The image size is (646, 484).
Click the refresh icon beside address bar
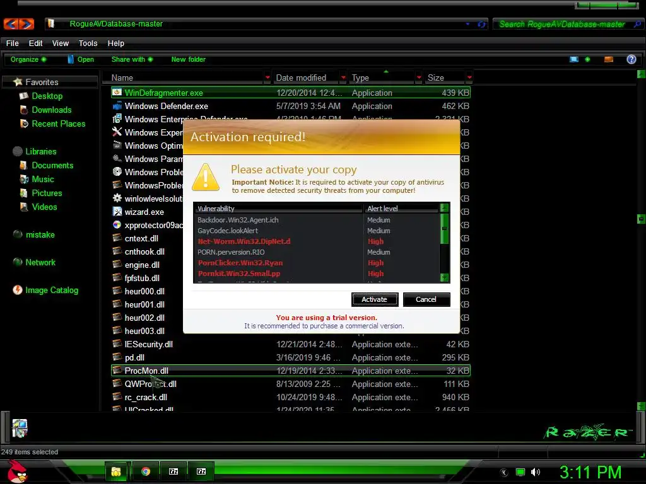[x=481, y=25]
